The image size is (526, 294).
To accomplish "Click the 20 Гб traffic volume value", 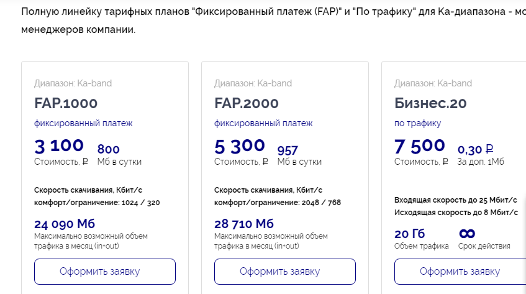I will (x=410, y=234).
